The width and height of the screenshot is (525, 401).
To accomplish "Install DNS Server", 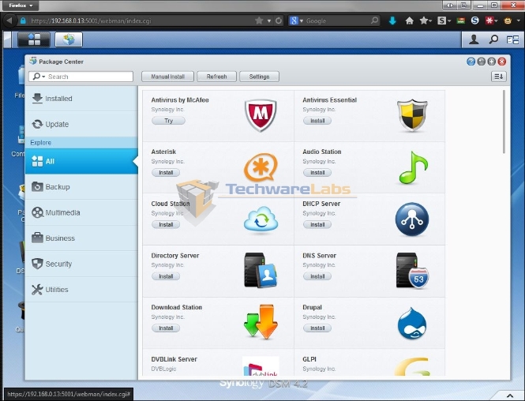I will [x=317, y=276].
